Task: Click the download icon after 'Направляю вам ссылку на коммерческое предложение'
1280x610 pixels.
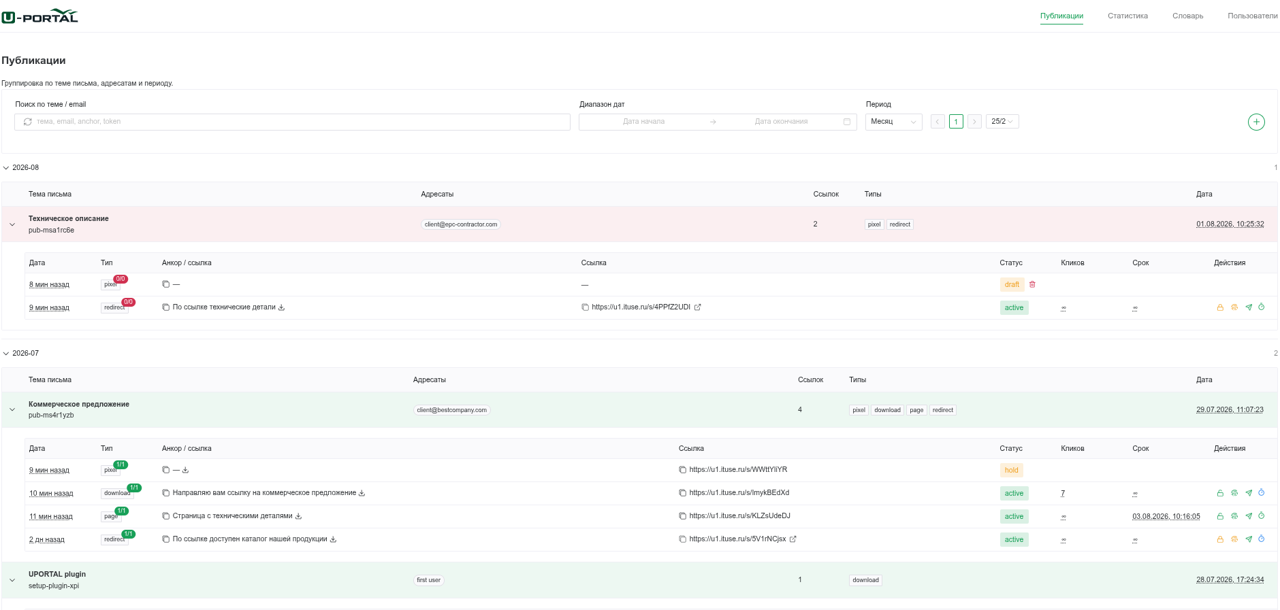Action: coord(362,493)
